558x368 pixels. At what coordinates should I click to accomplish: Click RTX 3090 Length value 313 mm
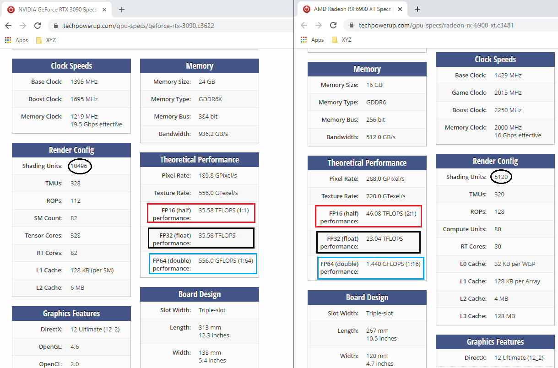(210, 327)
